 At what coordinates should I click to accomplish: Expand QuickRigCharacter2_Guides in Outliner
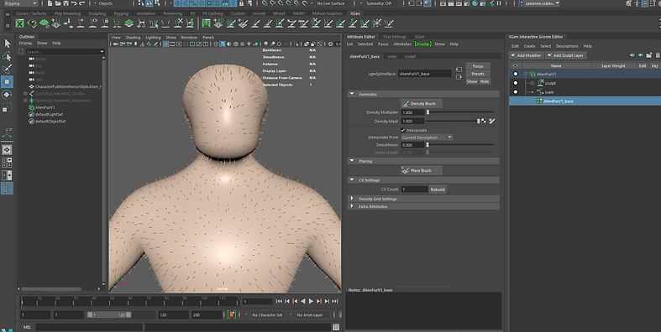tap(25, 93)
